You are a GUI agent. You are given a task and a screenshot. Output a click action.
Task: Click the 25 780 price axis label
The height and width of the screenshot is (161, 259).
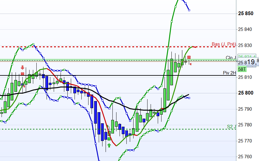[x=245, y=125]
